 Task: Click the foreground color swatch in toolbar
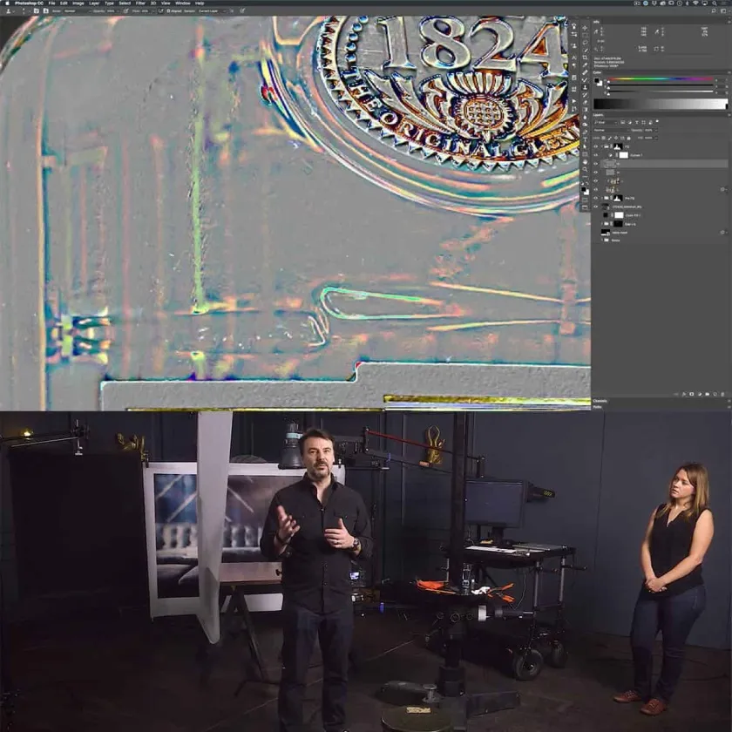(584, 190)
